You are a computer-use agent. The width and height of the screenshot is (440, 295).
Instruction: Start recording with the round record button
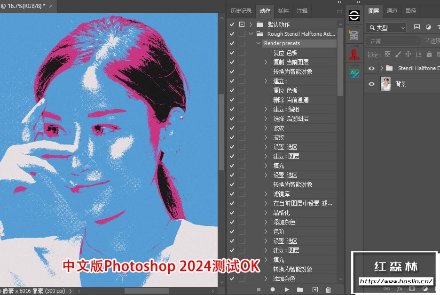click(x=273, y=289)
